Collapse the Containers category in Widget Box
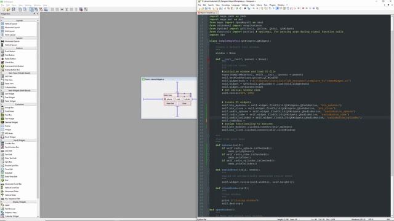 [19, 104]
